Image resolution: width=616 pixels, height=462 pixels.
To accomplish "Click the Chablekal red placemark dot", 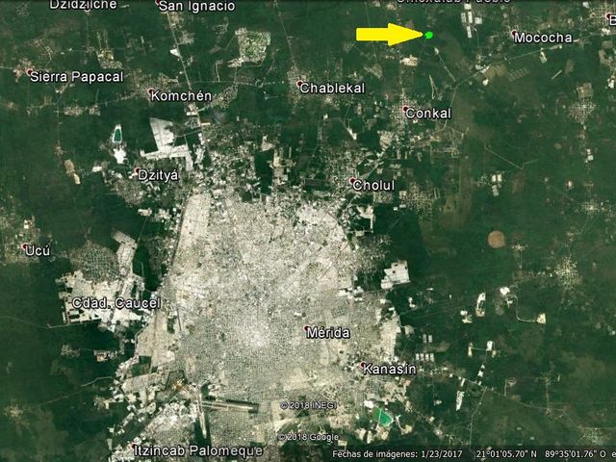I will click(x=299, y=84).
